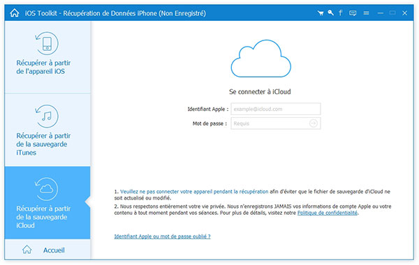419x265 pixels.
Task: Click the key registration icon
Action: click(x=330, y=13)
